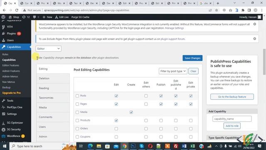Click Add to role button
This screenshot has height=150, width=266.
coord(232,126)
